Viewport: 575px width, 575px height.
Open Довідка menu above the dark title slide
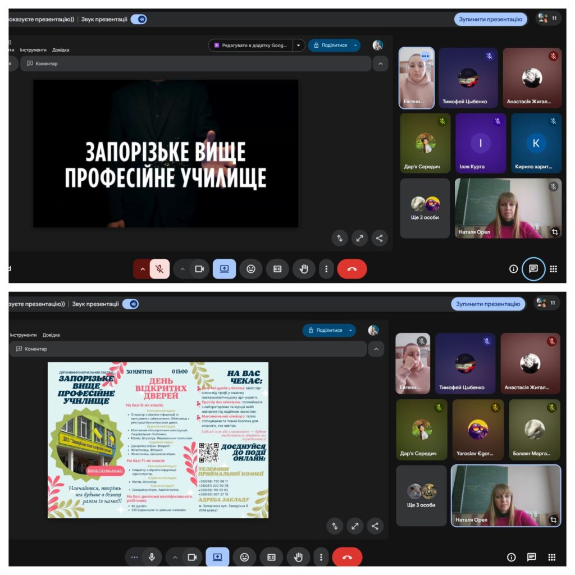point(61,50)
